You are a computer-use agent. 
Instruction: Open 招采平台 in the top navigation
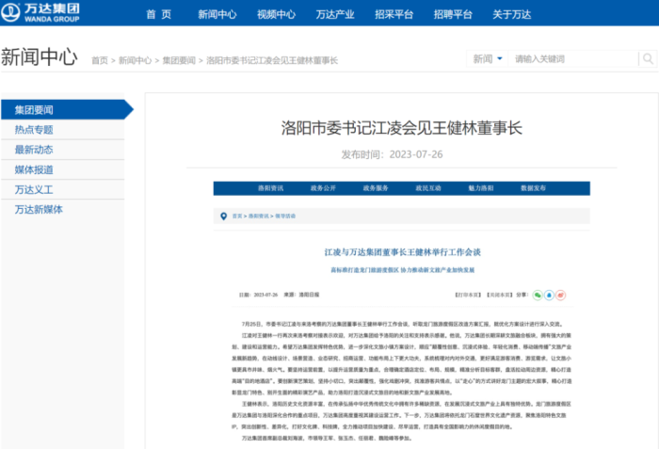tap(394, 14)
